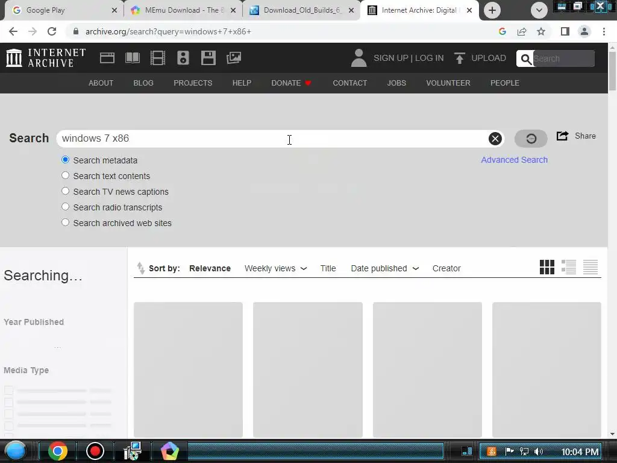Viewport: 617px width, 463px height.
Task: Open the VOLUNTEER menu item
Action: [x=448, y=83]
